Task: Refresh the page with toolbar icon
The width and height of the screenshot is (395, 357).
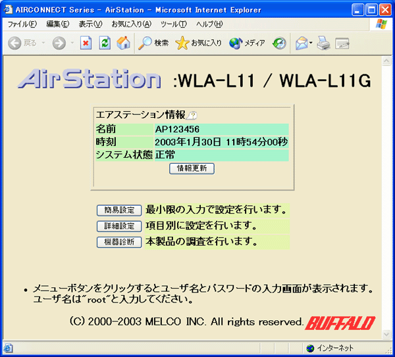Action: pyautogui.click(x=105, y=43)
